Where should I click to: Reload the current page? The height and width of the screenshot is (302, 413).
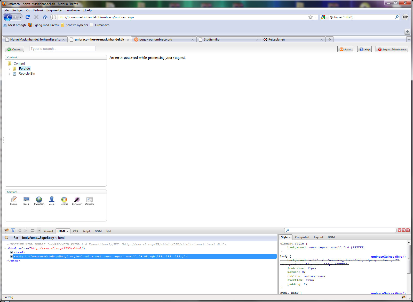[x=28, y=17]
